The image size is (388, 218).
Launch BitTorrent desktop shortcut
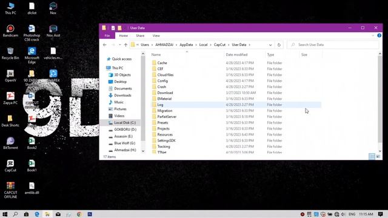coord(10,143)
